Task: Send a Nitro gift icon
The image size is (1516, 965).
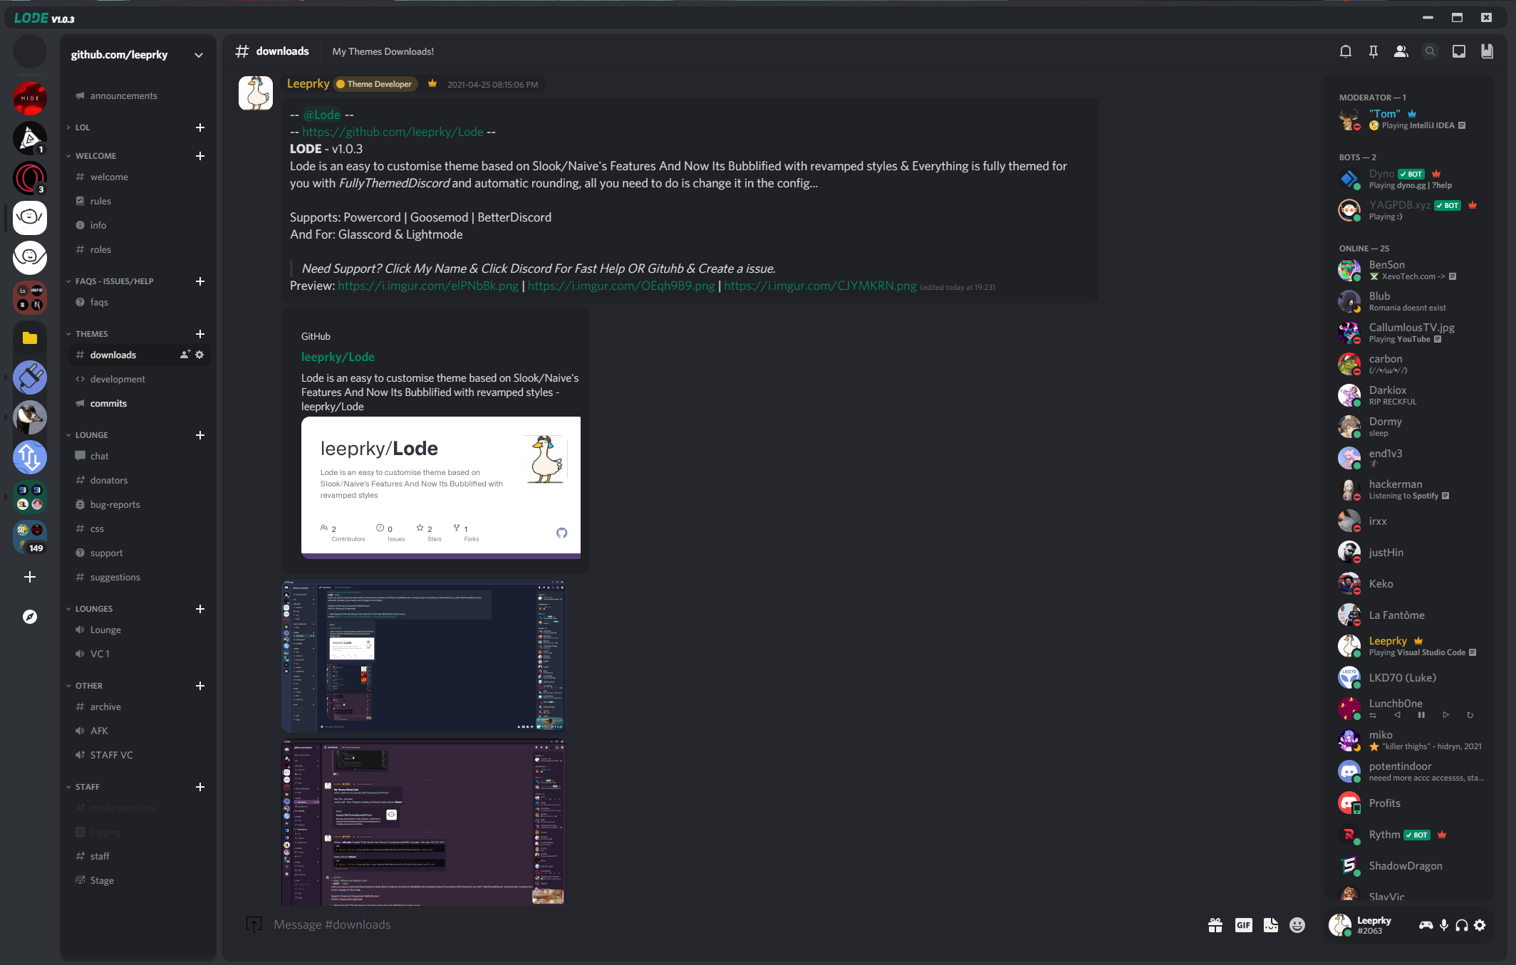Action: pyautogui.click(x=1215, y=925)
